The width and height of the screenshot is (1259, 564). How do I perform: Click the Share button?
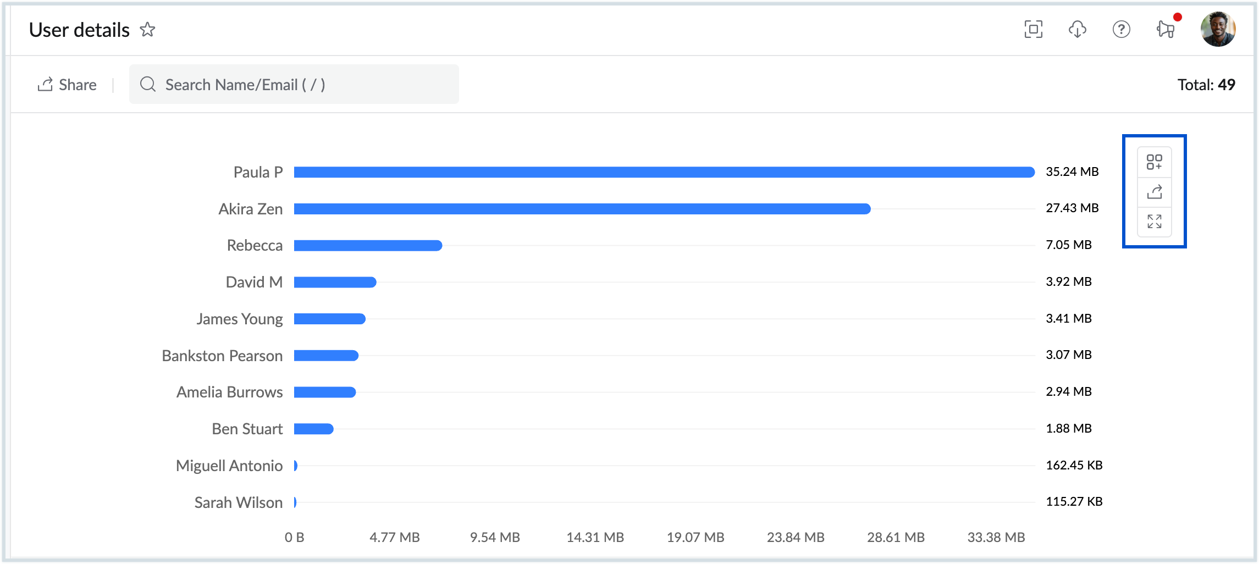pyautogui.click(x=67, y=85)
